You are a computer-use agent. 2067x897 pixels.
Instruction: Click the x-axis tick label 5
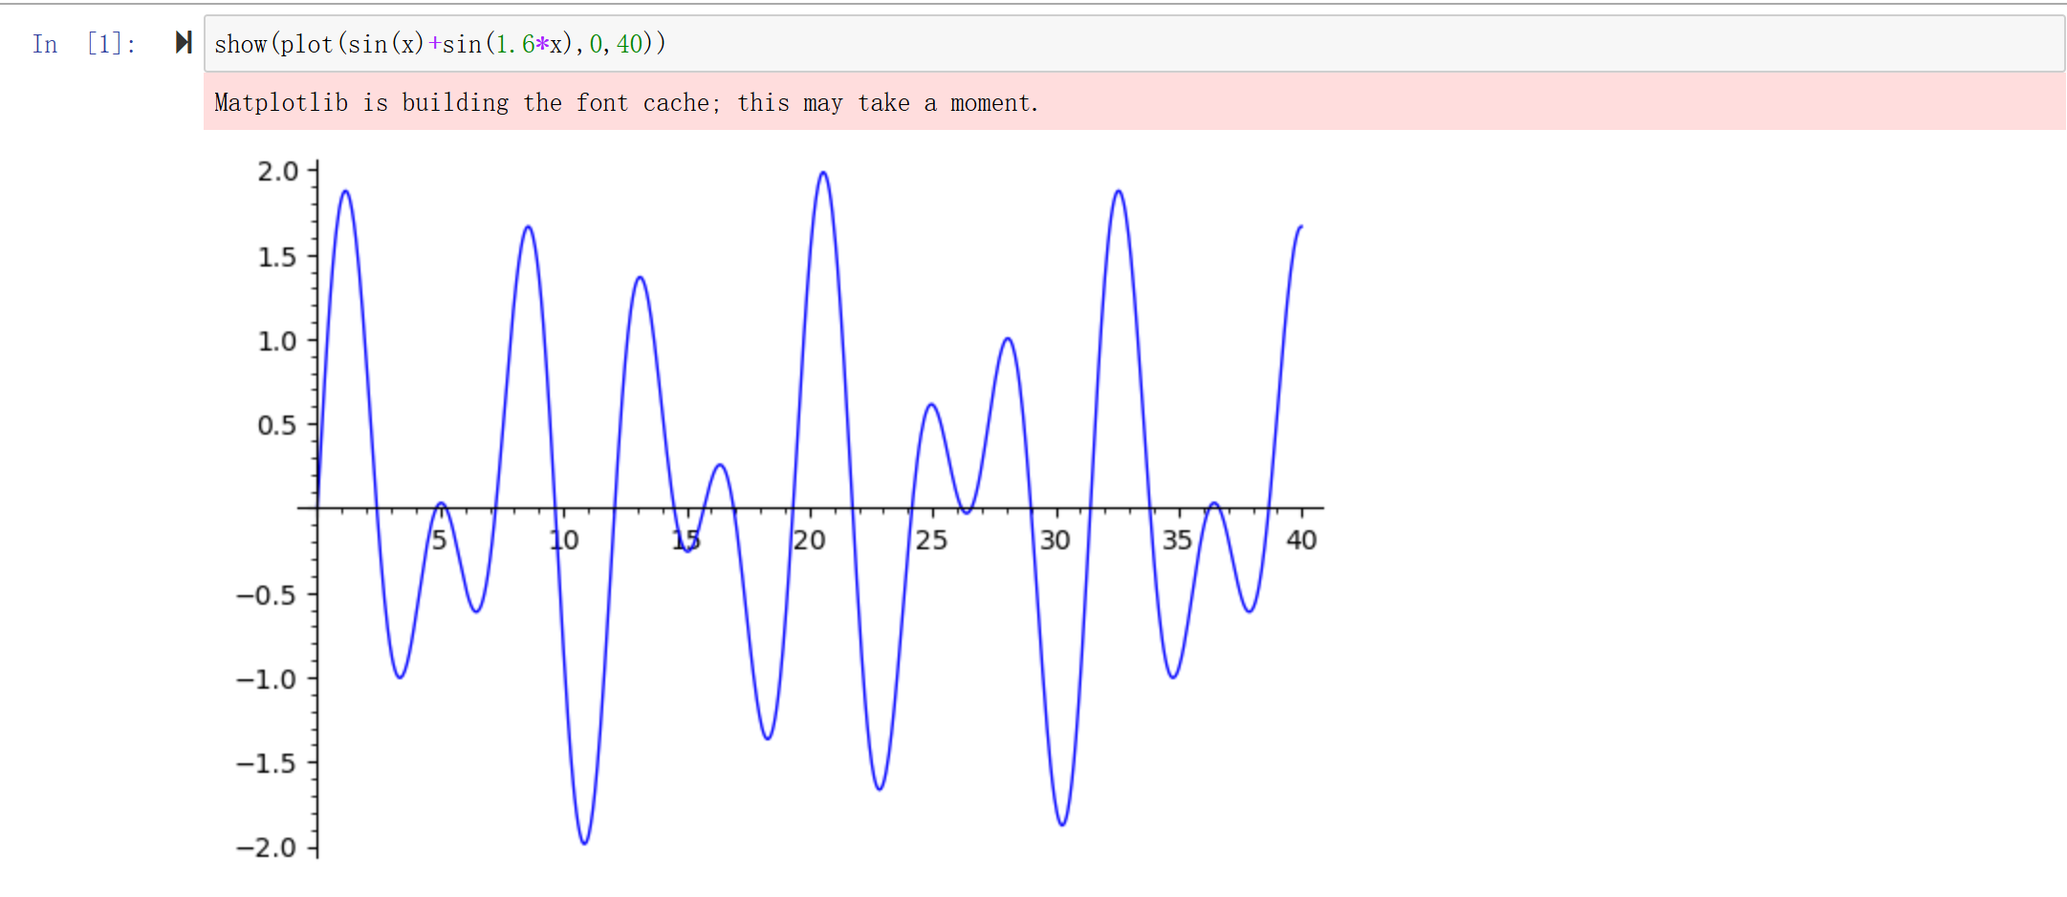pos(439,540)
